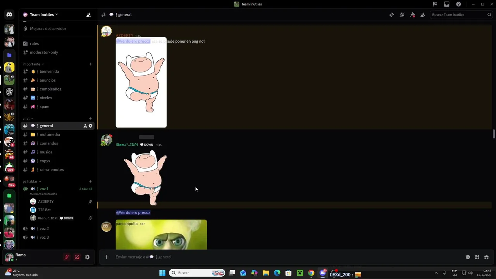Open the weather widget 27°C
The height and width of the screenshot is (279, 496).
(22, 273)
